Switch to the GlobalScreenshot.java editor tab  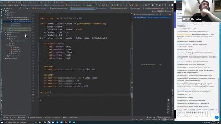point(119,8)
